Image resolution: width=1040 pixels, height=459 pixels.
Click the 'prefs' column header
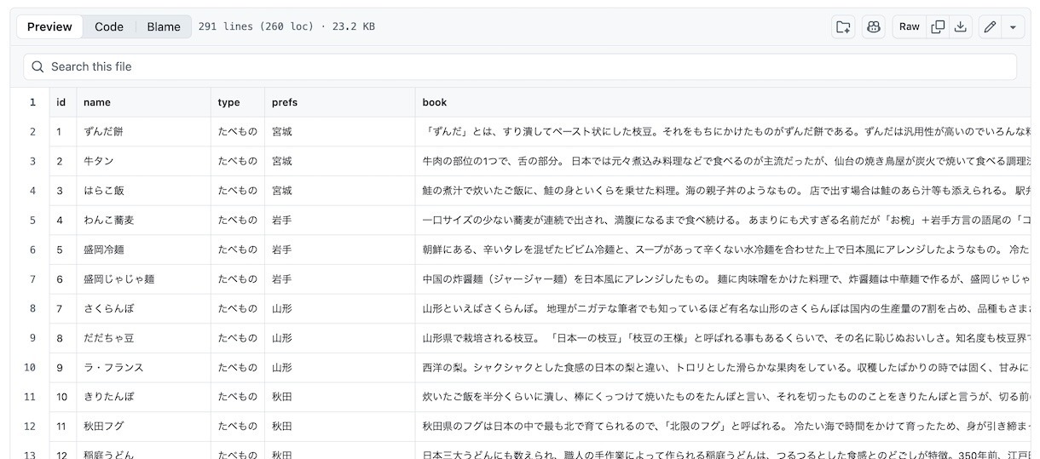[284, 102]
